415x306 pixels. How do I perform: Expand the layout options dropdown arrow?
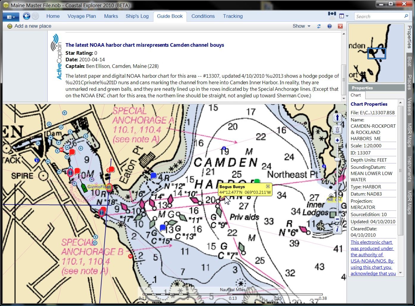347,16
